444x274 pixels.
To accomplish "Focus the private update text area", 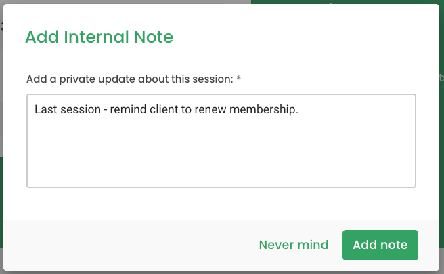I will 221,140.
